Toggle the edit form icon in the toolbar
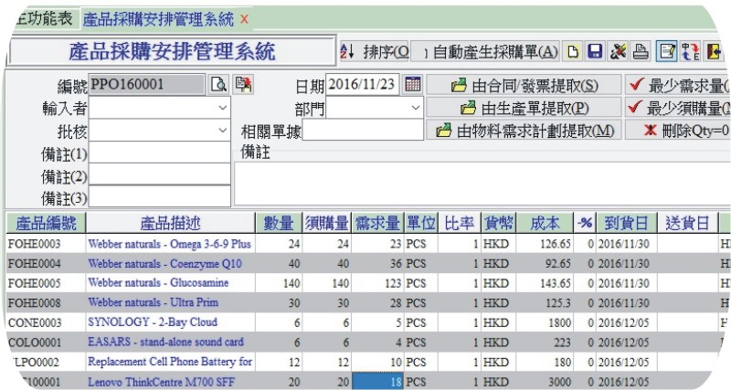This screenshot has height=390, width=731. tap(666, 52)
